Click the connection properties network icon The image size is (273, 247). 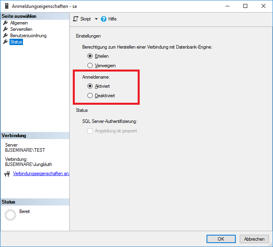coord(7,174)
